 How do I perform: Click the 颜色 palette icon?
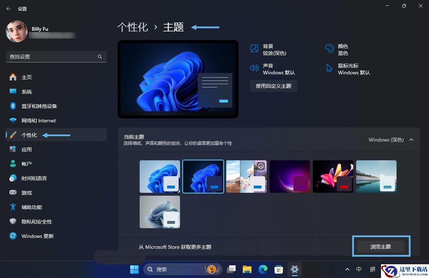tap(329, 48)
